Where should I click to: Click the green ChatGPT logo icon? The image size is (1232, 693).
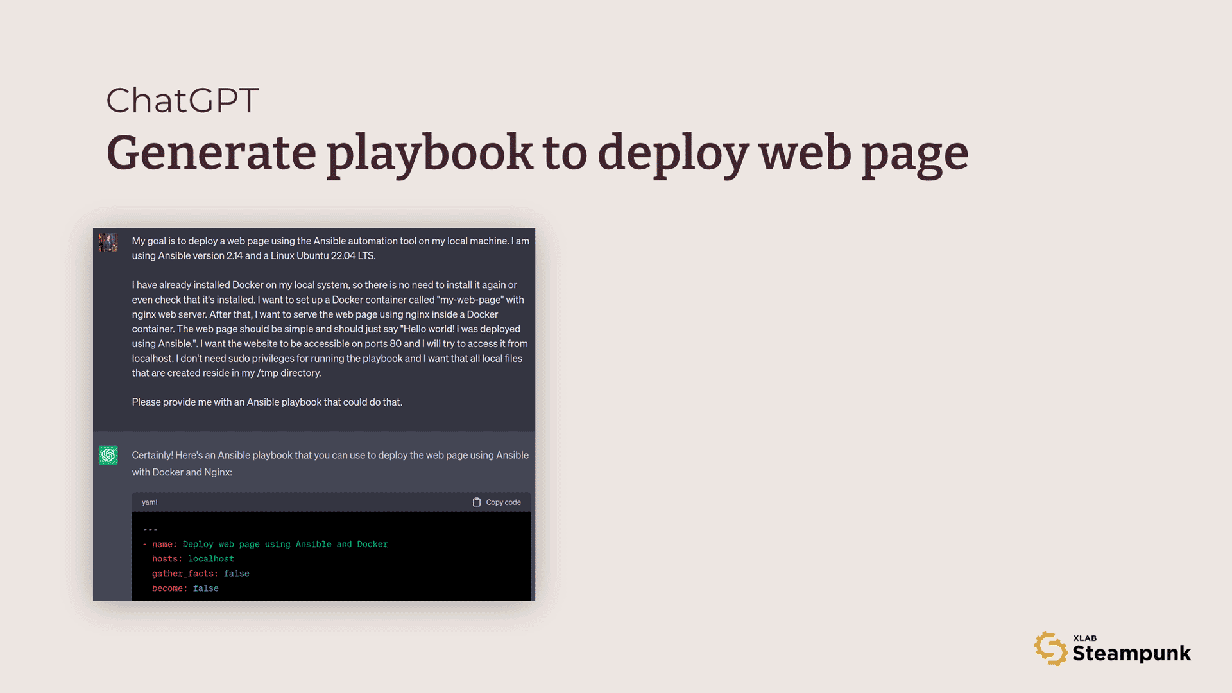pyautogui.click(x=108, y=455)
